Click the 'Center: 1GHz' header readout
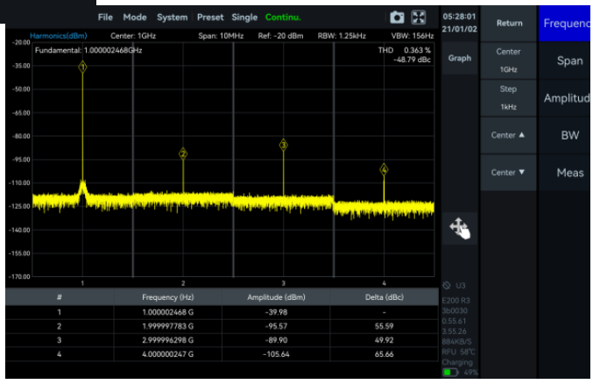This screenshot has width=607, height=384. point(133,36)
